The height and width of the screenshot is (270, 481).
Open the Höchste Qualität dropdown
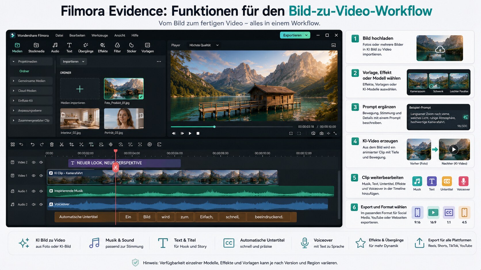(x=204, y=45)
